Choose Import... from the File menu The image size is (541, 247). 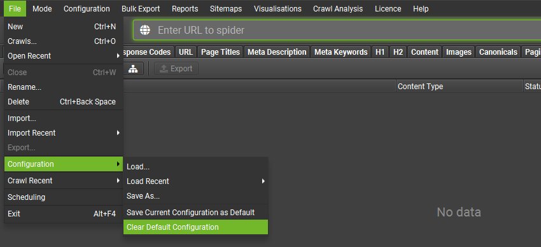tap(64, 118)
